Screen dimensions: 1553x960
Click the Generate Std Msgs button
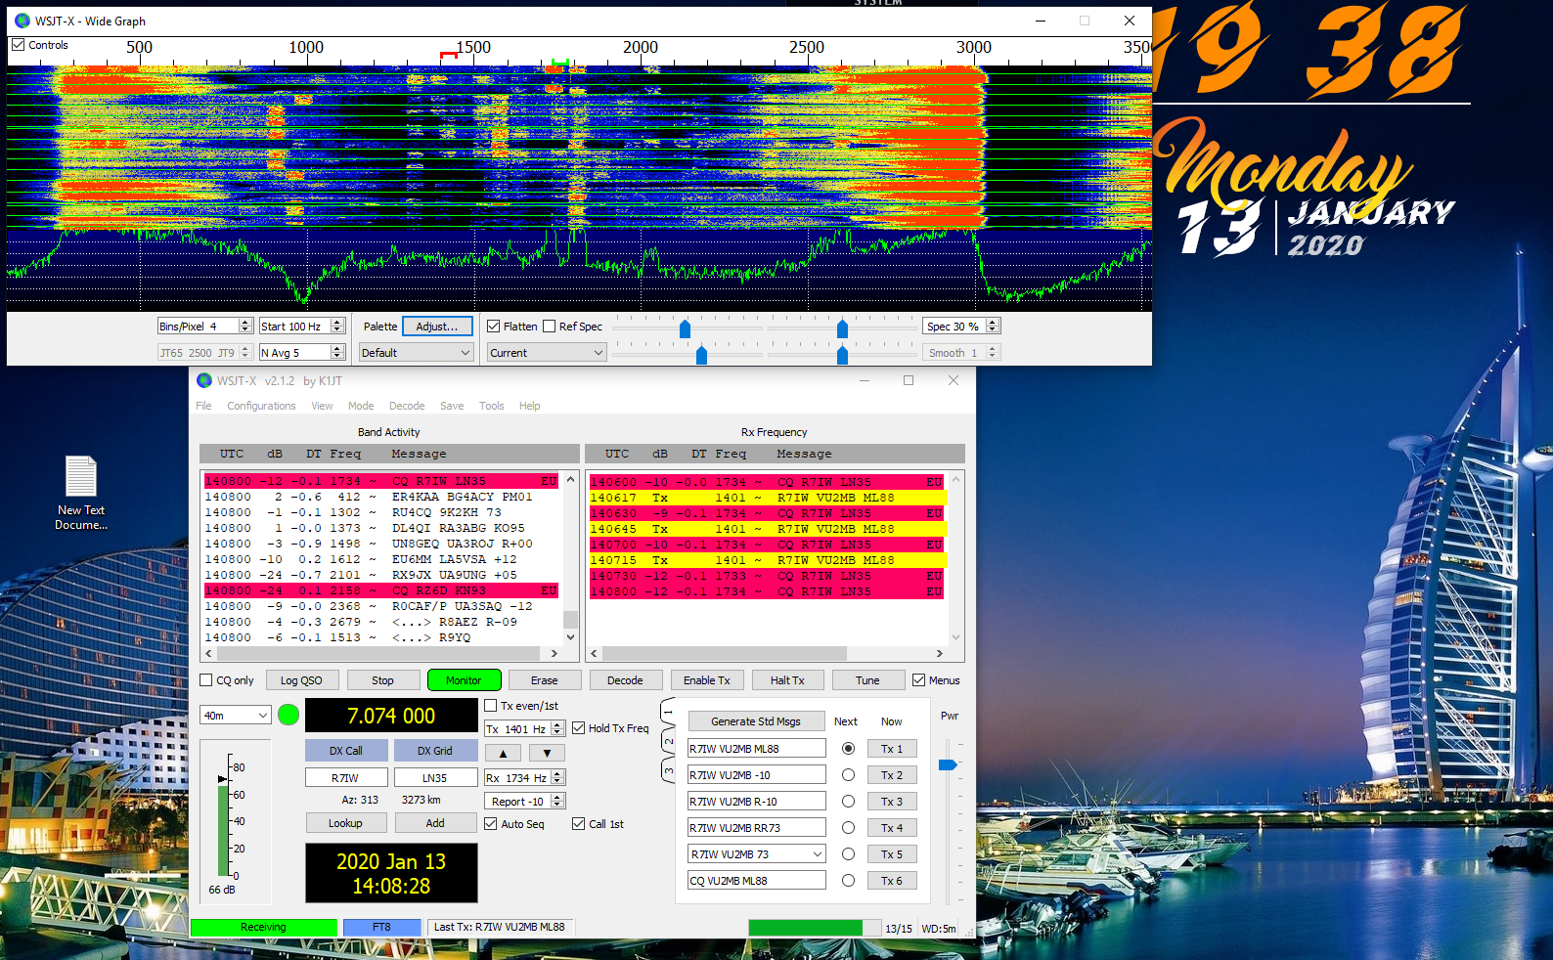click(x=756, y=721)
